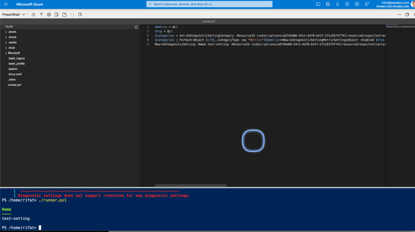Open the notifications bell

338,4
